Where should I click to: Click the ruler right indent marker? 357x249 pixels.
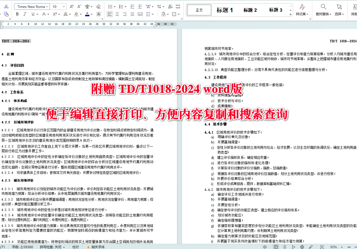pyautogui.click(x=155, y=26)
